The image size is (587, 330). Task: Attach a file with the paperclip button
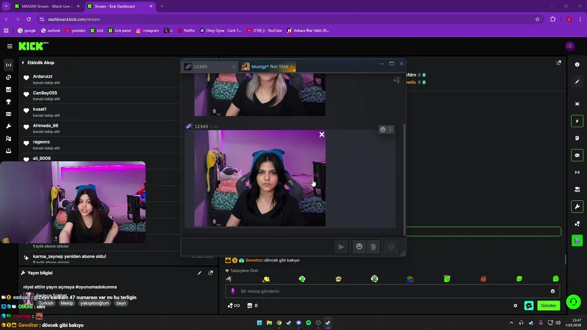pyautogui.click(x=373, y=247)
